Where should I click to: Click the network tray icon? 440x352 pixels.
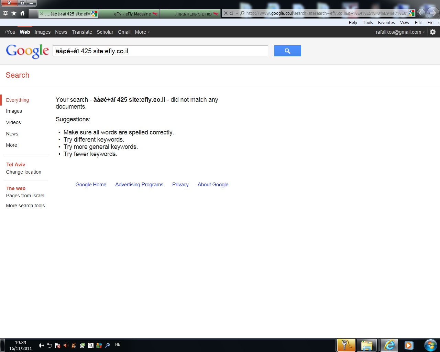49,345
